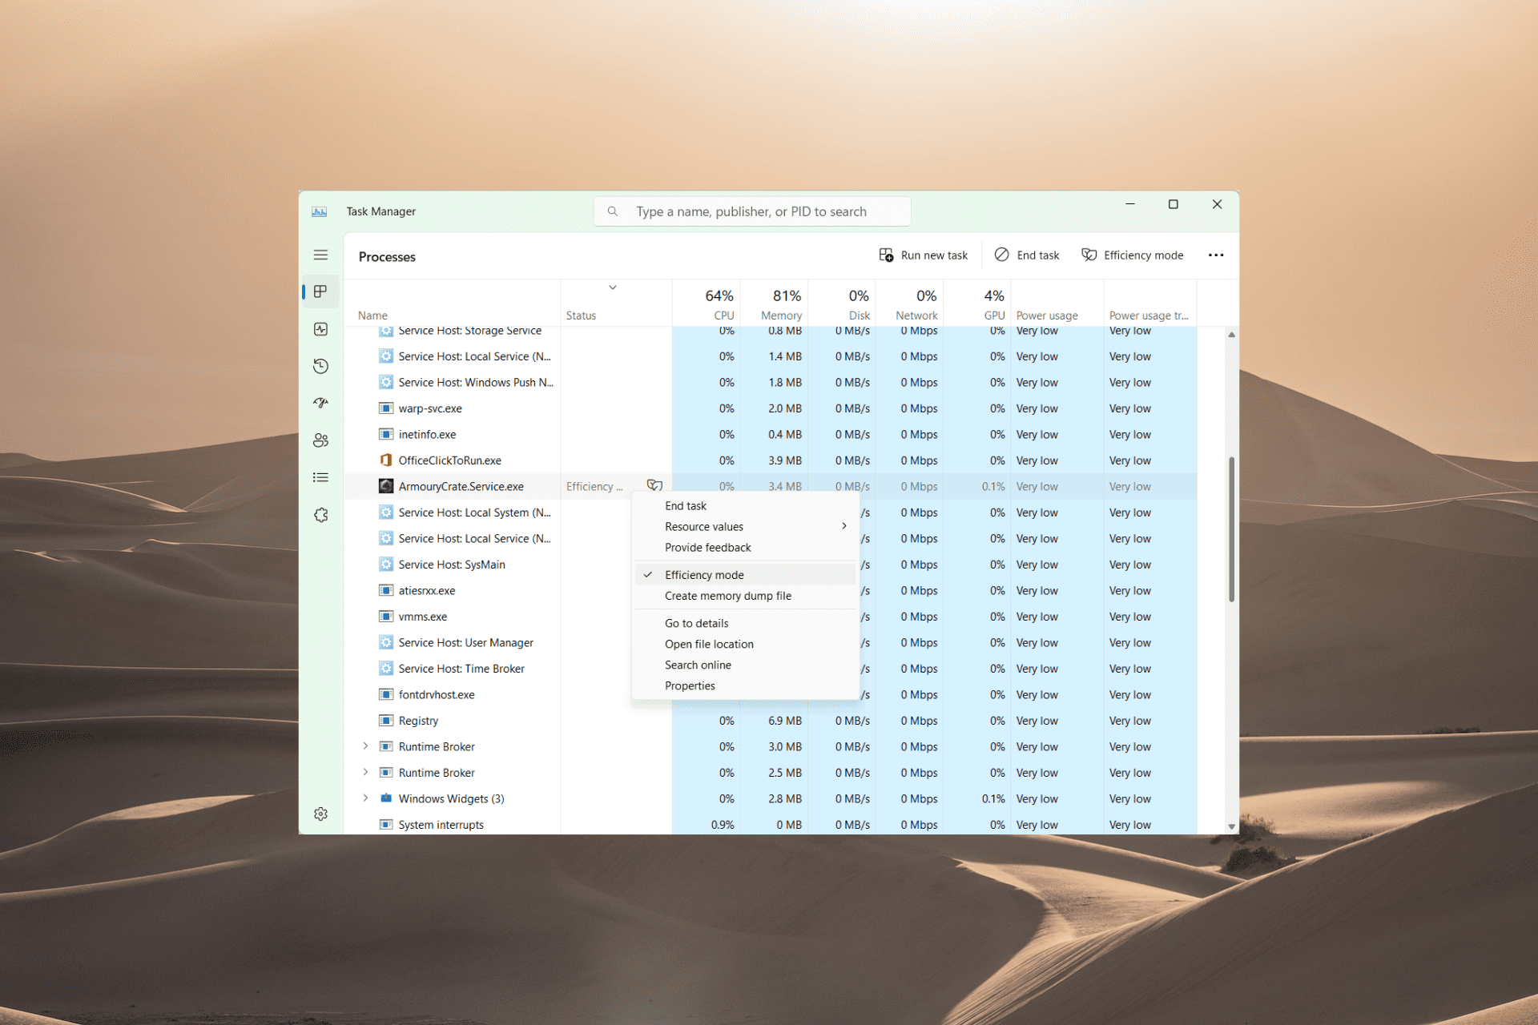The height and width of the screenshot is (1025, 1538).
Task: Expand the Windows Widgets group
Action: 363,798
